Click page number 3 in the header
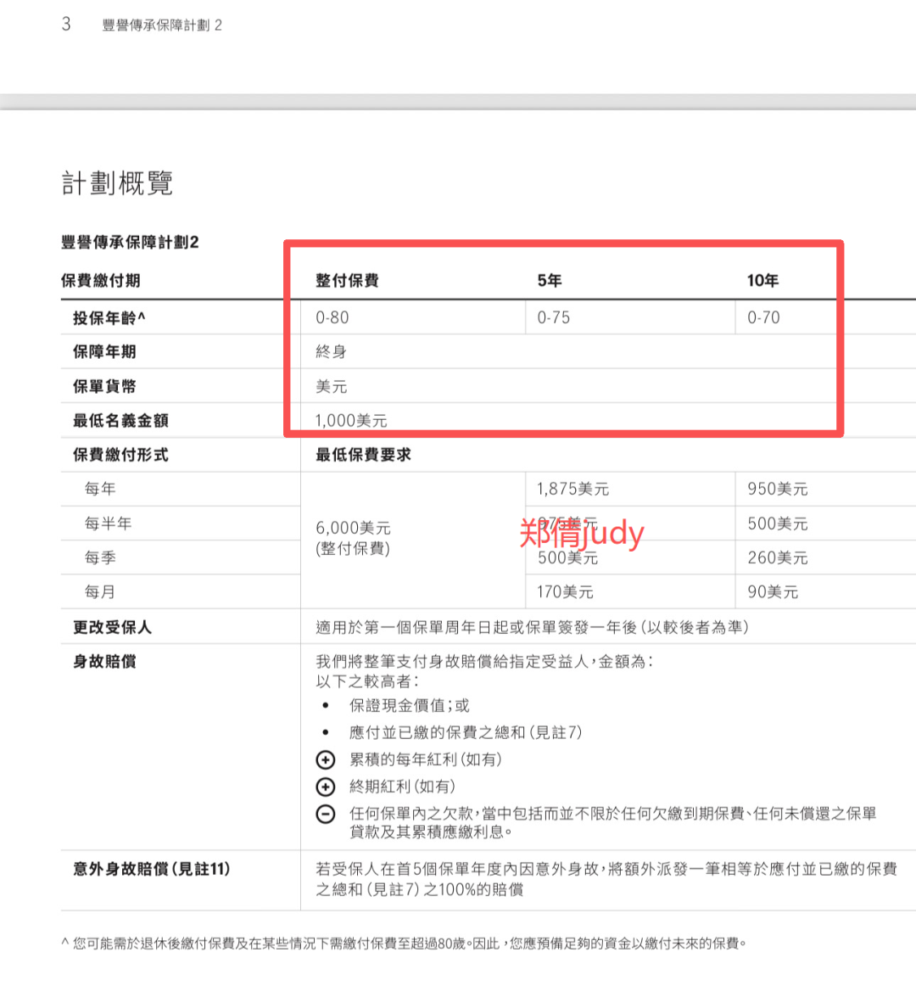The height and width of the screenshot is (997, 916). coord(66,24)
